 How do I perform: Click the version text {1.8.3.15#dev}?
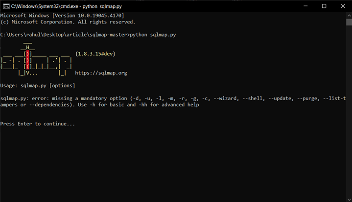point(95,53)
